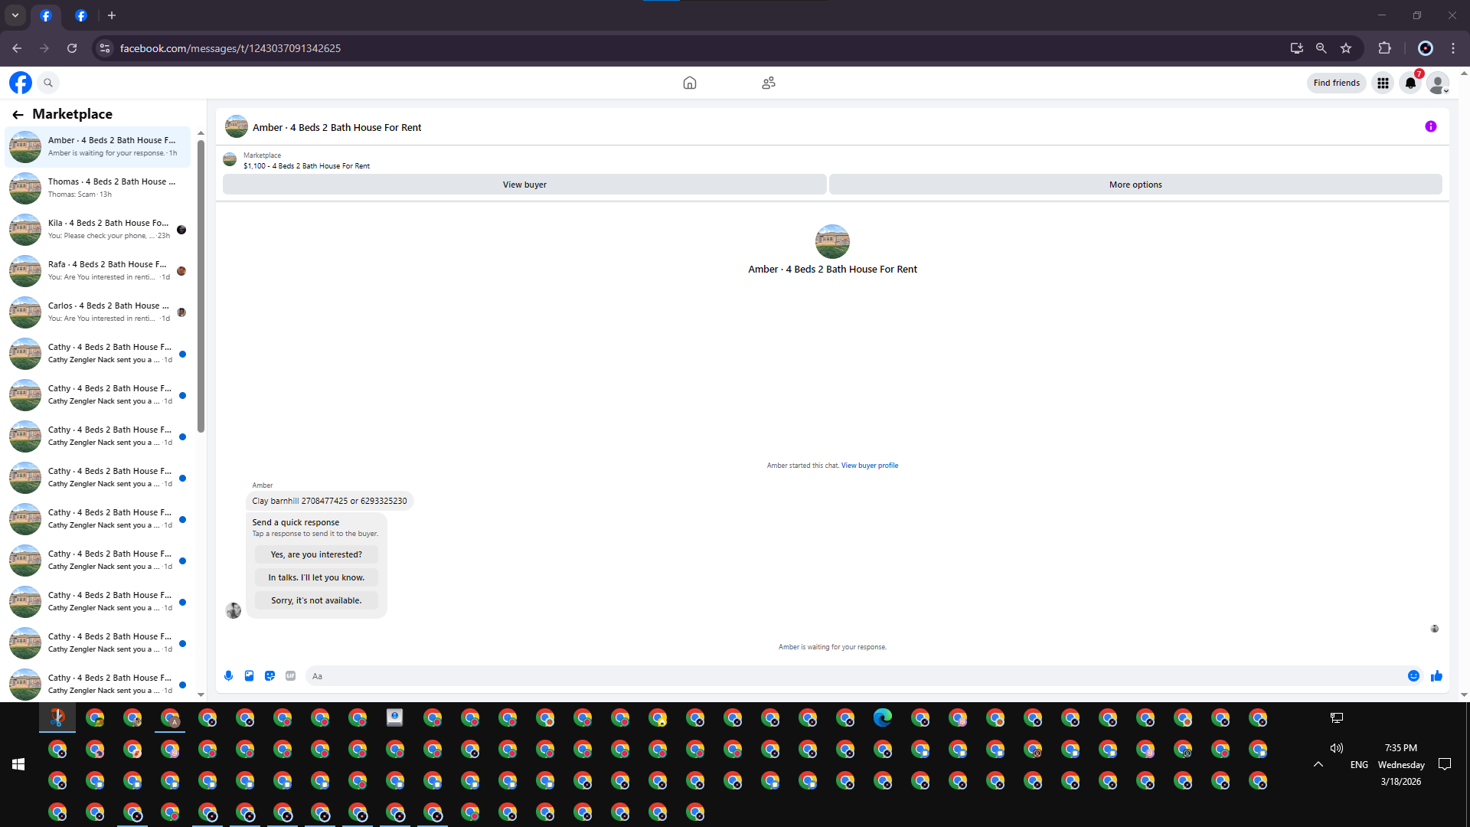This screenshot has height=827, width=1470.
Task: Click the voice clip microphone icon
Action: coord(228,675)
